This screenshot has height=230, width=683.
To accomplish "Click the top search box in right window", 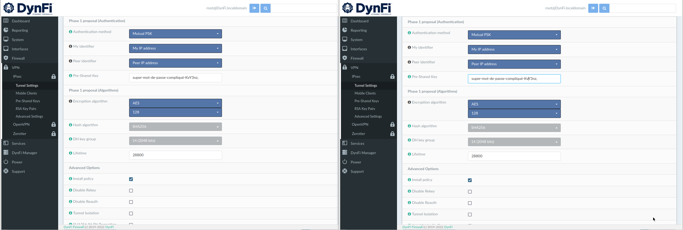I will [642, 8].
